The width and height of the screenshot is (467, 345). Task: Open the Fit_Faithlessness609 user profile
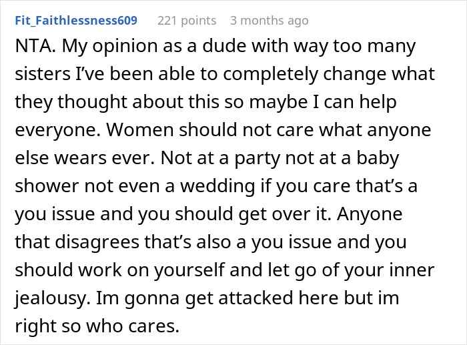75,20
